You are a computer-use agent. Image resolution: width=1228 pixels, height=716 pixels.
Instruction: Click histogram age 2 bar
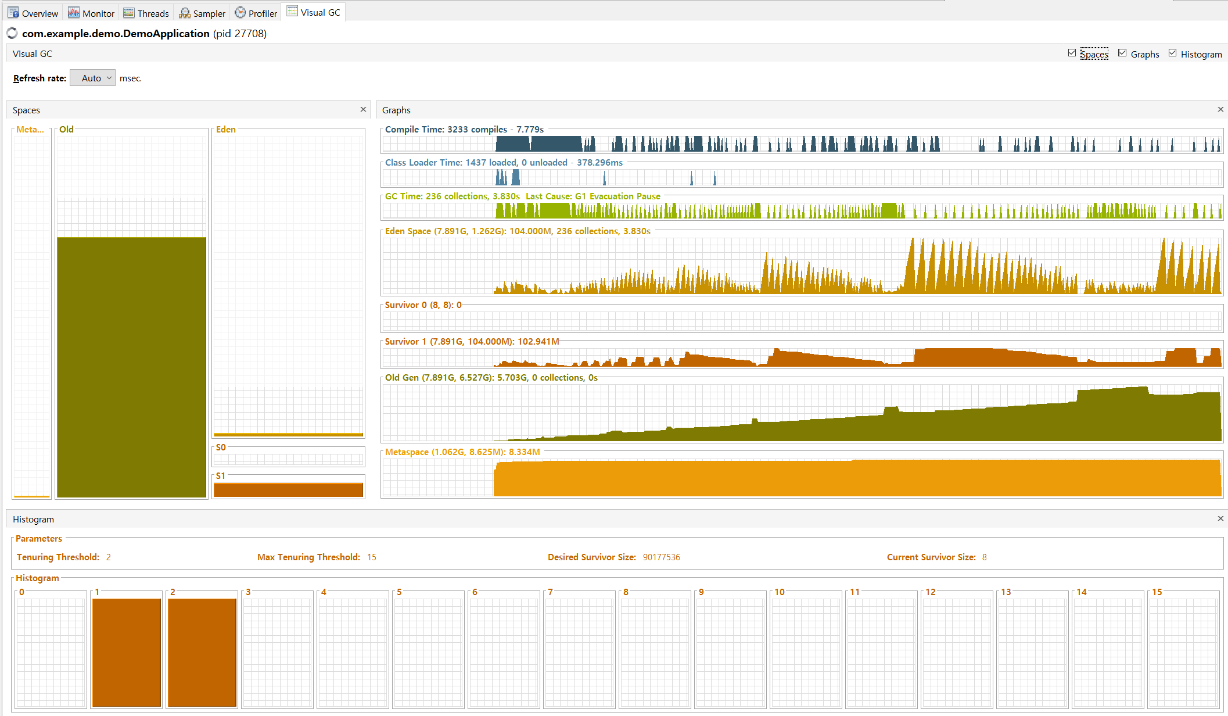coord(202,651)
